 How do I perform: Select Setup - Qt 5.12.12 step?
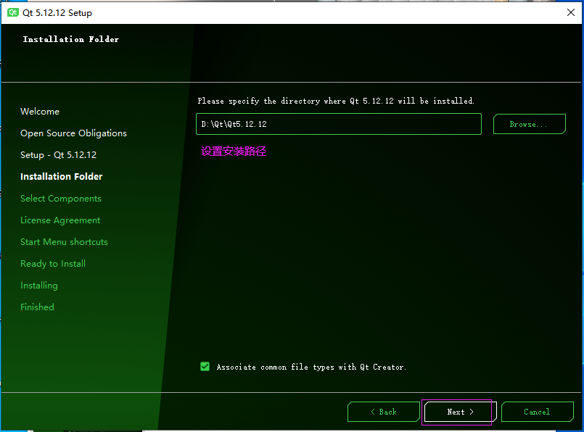[x=59, y=155]
